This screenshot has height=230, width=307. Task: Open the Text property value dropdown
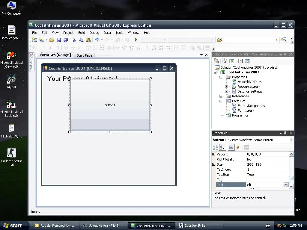point(286,184)
